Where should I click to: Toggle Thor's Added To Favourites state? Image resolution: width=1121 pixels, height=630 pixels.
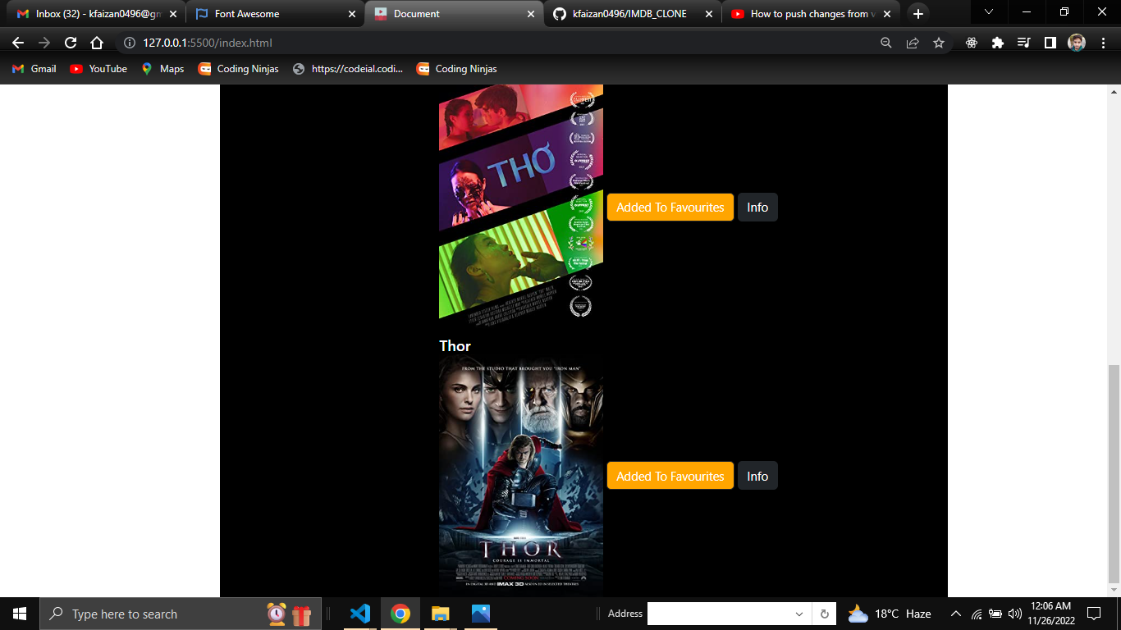670,475
